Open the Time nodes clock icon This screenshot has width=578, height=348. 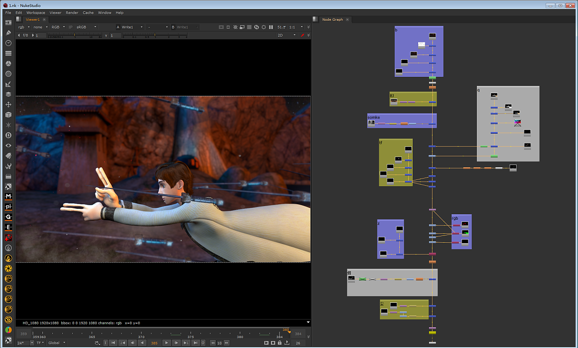point(8,43)
